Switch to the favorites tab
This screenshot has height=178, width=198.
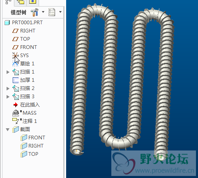[32, 2]
